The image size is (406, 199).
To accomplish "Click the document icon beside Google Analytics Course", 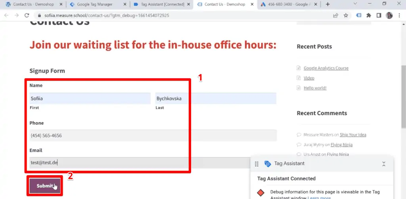I will point(298,68).
